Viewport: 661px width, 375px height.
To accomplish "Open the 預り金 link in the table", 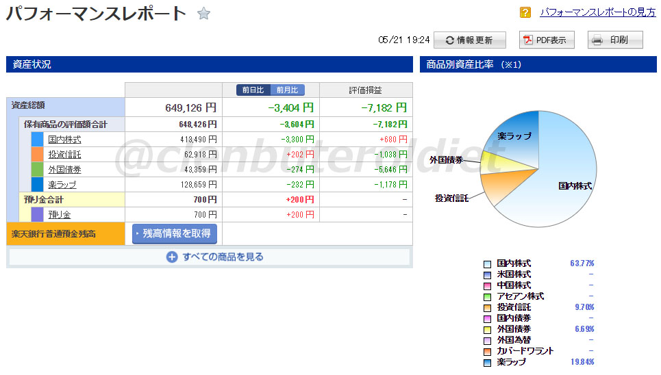I will (60, 214).
